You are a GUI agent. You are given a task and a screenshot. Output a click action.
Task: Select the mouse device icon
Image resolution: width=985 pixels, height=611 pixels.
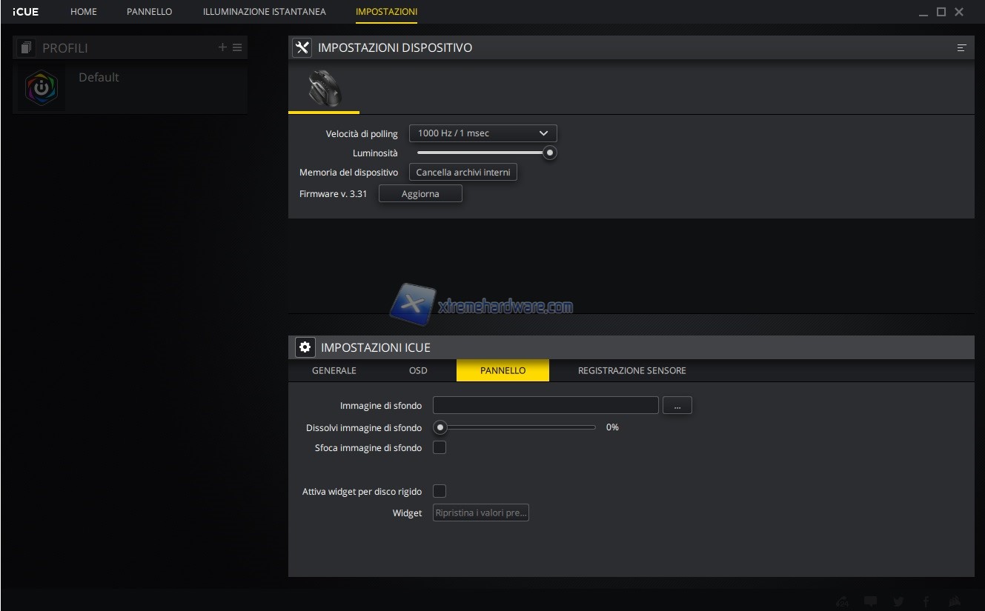(x=324, y=88)
